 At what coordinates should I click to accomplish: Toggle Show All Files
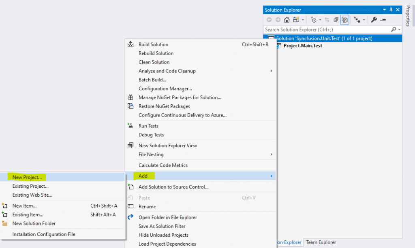345,19
